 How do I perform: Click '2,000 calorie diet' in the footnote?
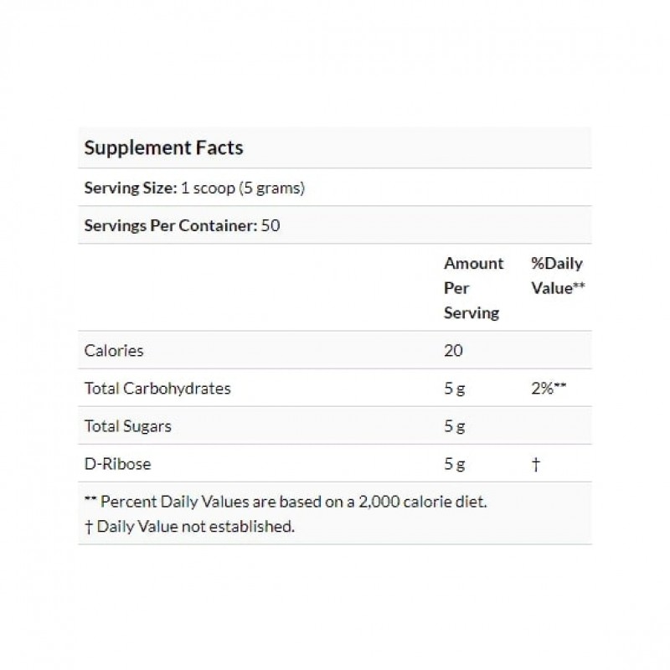click(x=430, y=502)
